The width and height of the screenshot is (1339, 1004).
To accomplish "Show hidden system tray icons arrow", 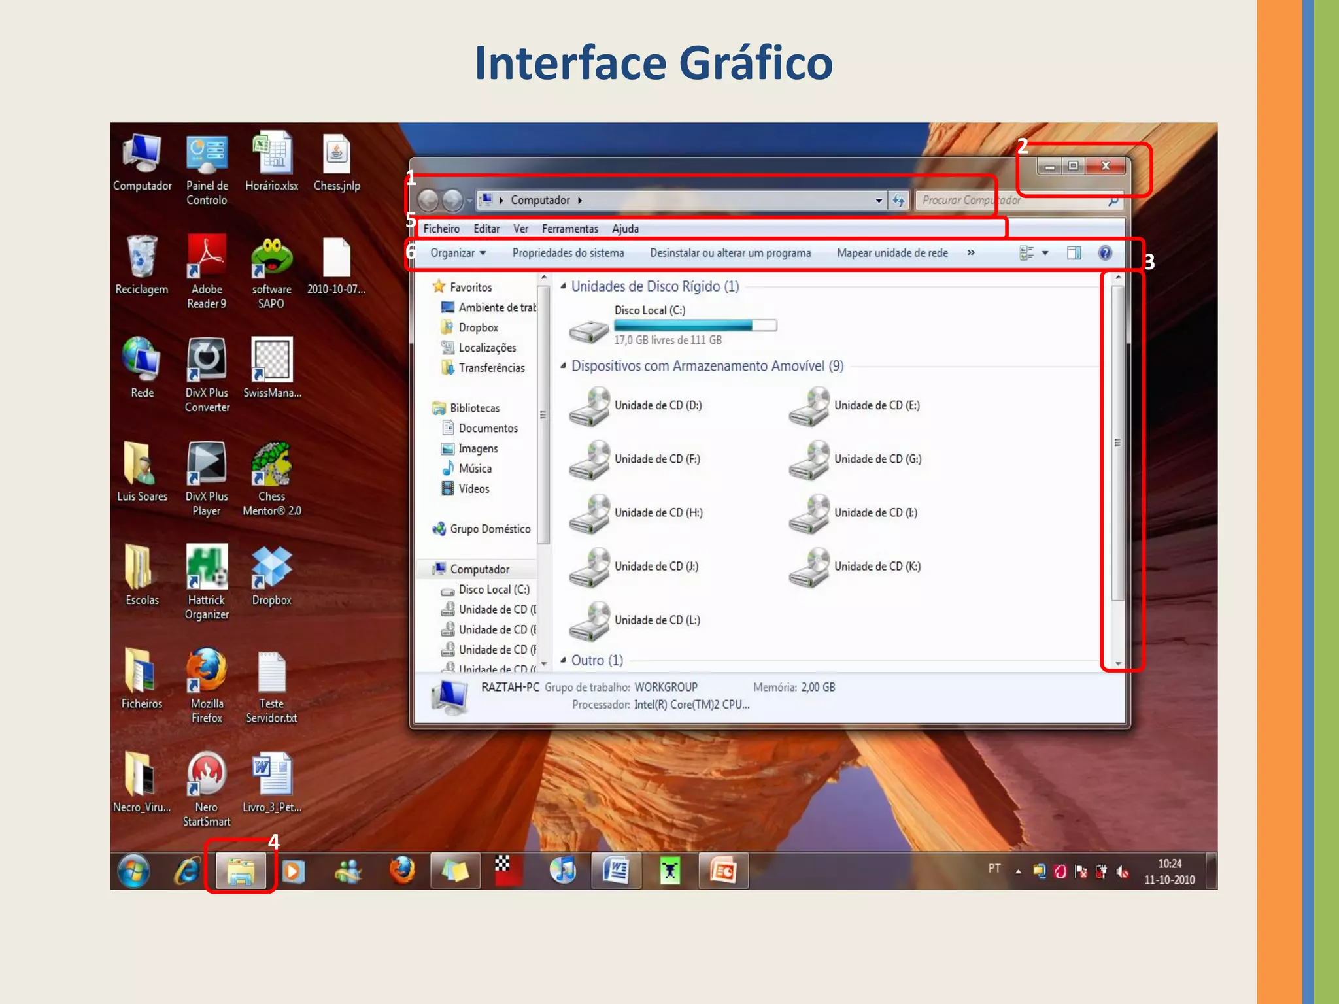I will point(1018,871).
